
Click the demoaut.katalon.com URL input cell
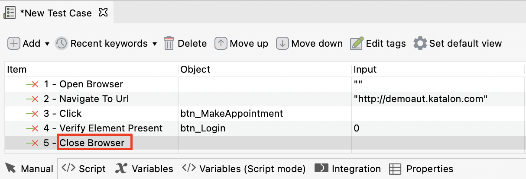click(x=421, y=99)
